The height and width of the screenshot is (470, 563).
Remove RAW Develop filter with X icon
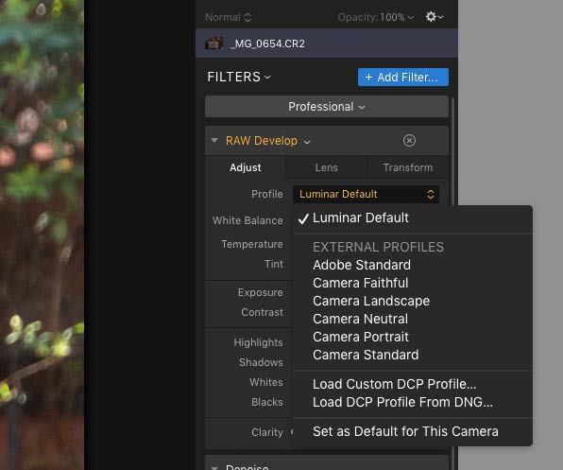[x=409, y=141]
